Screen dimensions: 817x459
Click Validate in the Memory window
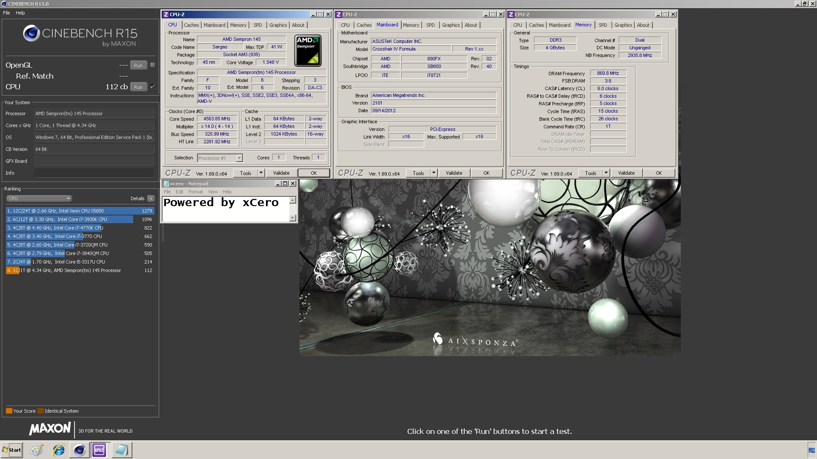626,173
